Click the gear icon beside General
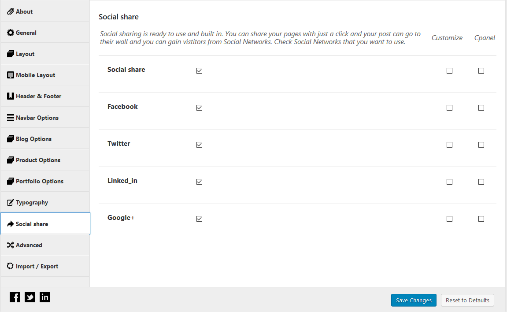Screen dimensions: 507x312 tap(11, 33)
